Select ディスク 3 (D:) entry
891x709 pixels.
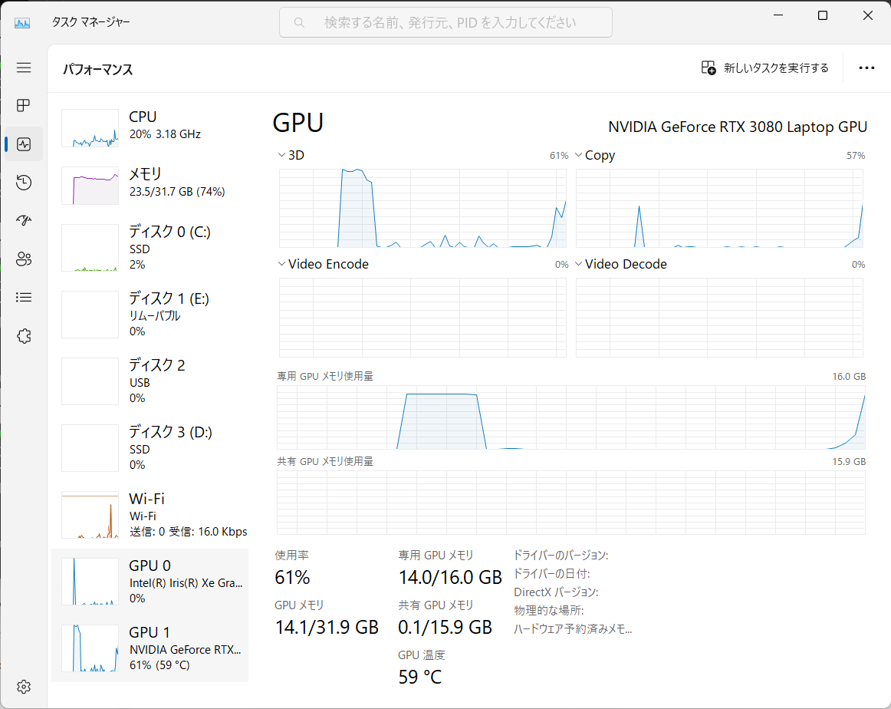150,447
